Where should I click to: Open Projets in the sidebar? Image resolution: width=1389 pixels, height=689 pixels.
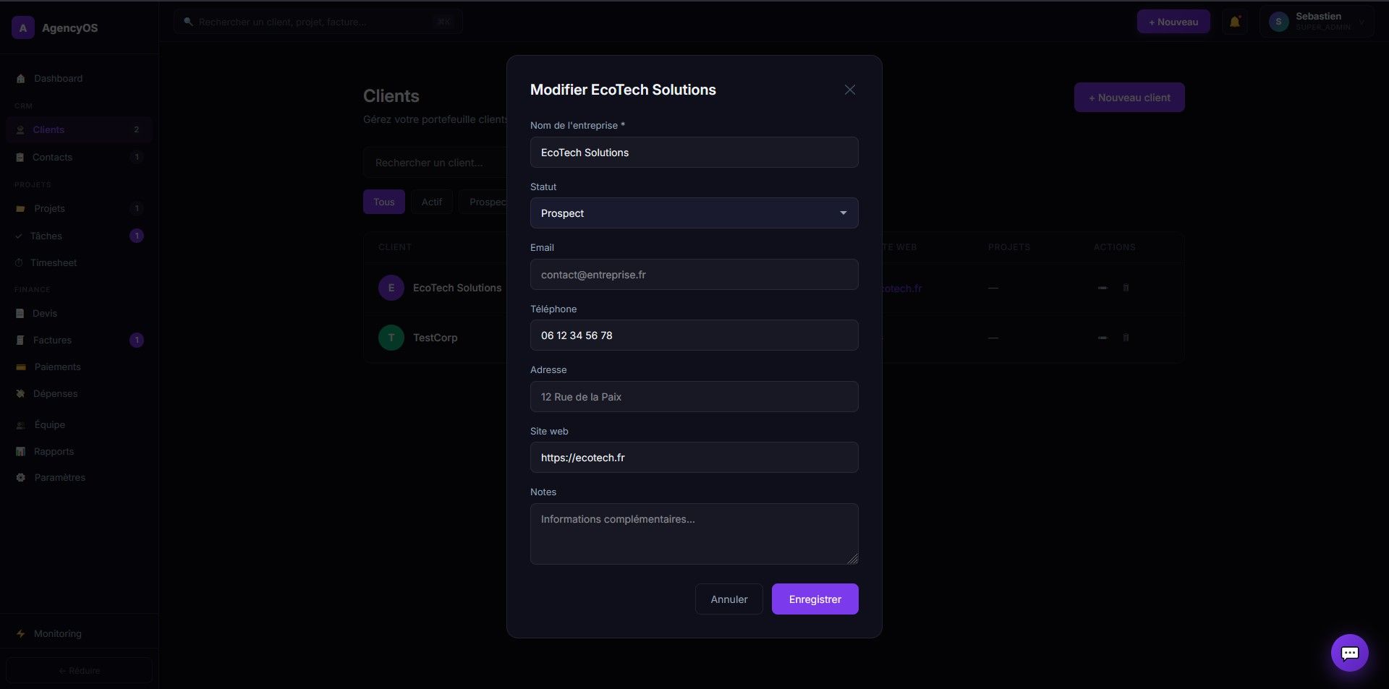[x=80, y=209]
